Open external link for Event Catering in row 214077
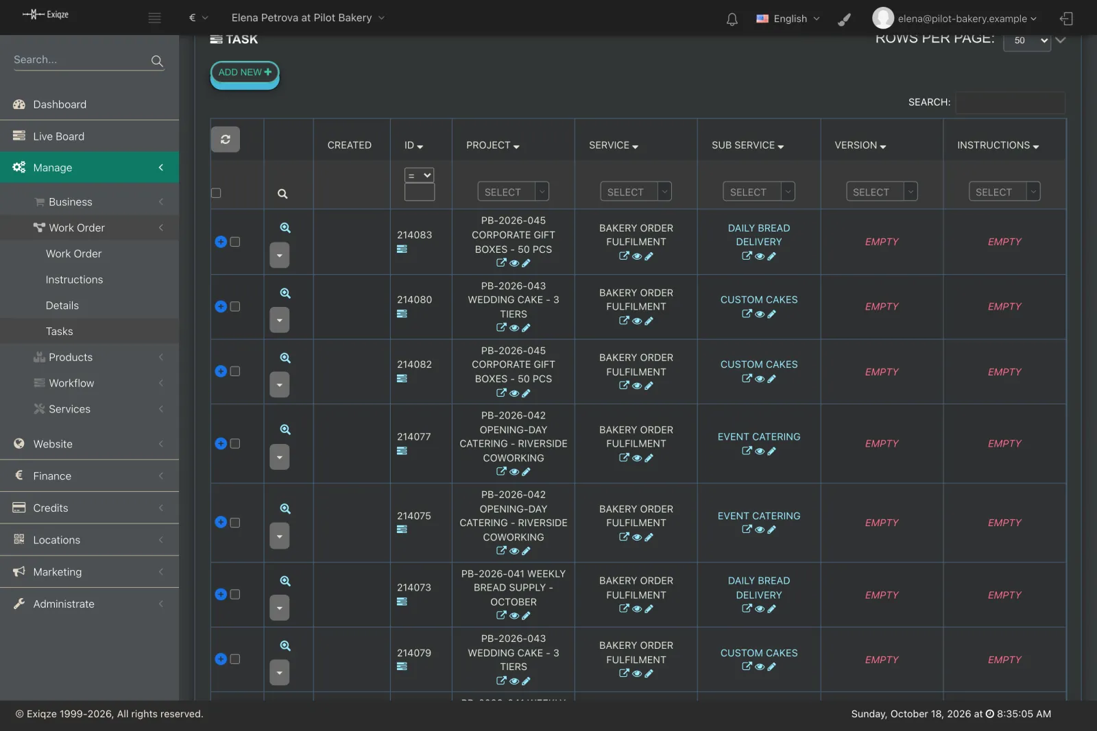The image size is (1097, 731). click(x=747, y=451)
